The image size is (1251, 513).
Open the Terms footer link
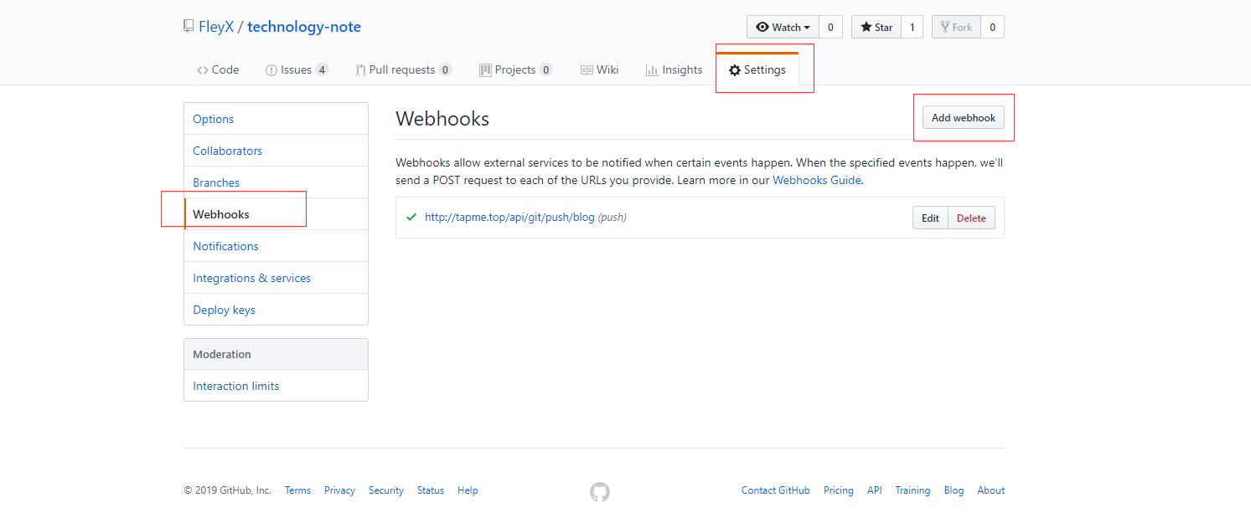point(297,490)
